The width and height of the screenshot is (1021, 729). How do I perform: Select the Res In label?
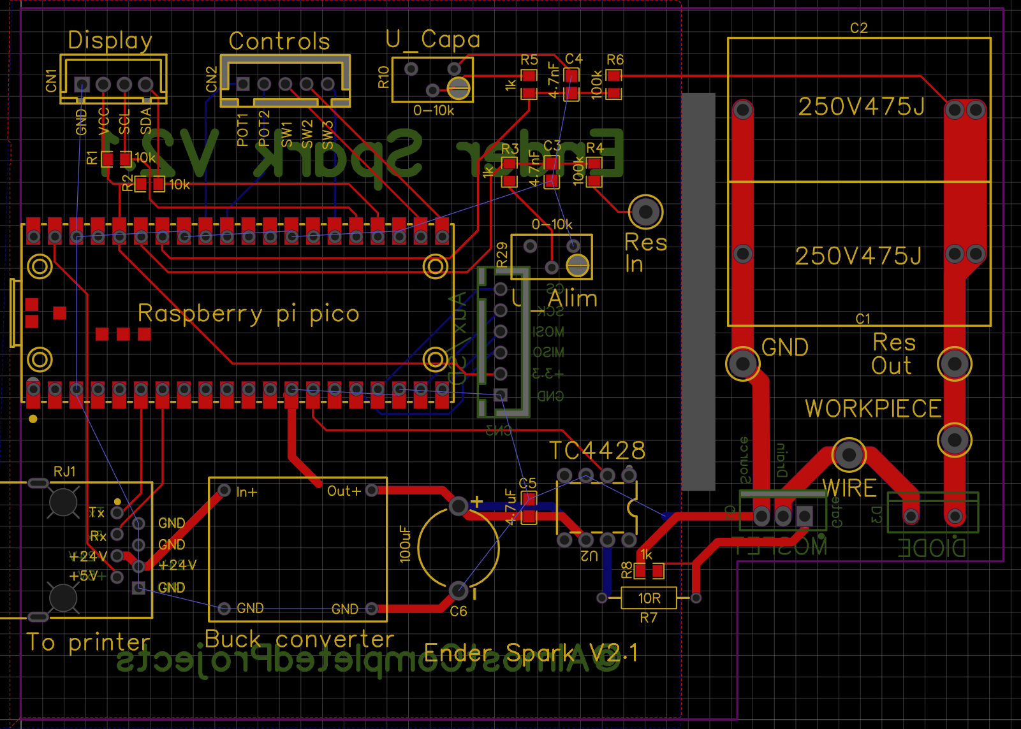[645, 253]
